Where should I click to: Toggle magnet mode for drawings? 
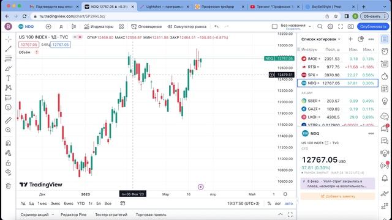pyautogui.click(x=8, y=143)
